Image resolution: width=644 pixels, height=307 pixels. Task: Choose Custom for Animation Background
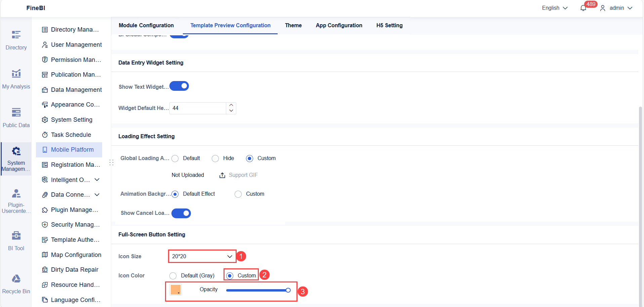coord(238,194)
